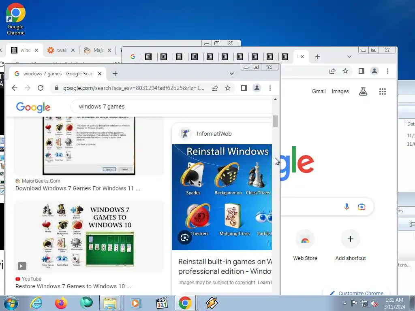415x311 pixels.
Task: Open the Google apps grid icon
Action: [x=383, y=92]
